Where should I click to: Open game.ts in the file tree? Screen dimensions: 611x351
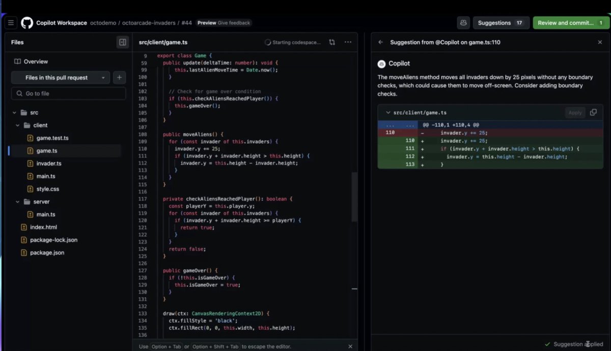click(47, 151)
